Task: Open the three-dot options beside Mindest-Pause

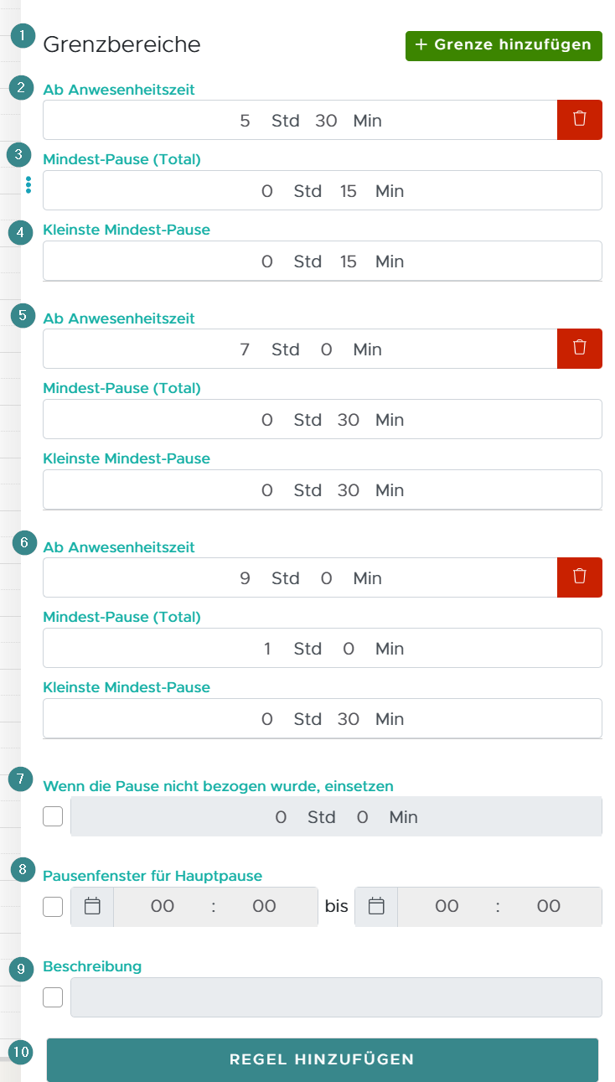Action: pos(28,185)
